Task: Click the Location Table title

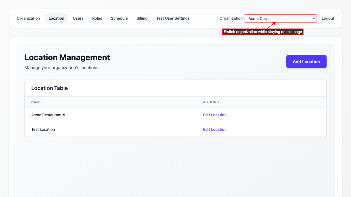Action: pyautogui.click(x=49, y=88)
